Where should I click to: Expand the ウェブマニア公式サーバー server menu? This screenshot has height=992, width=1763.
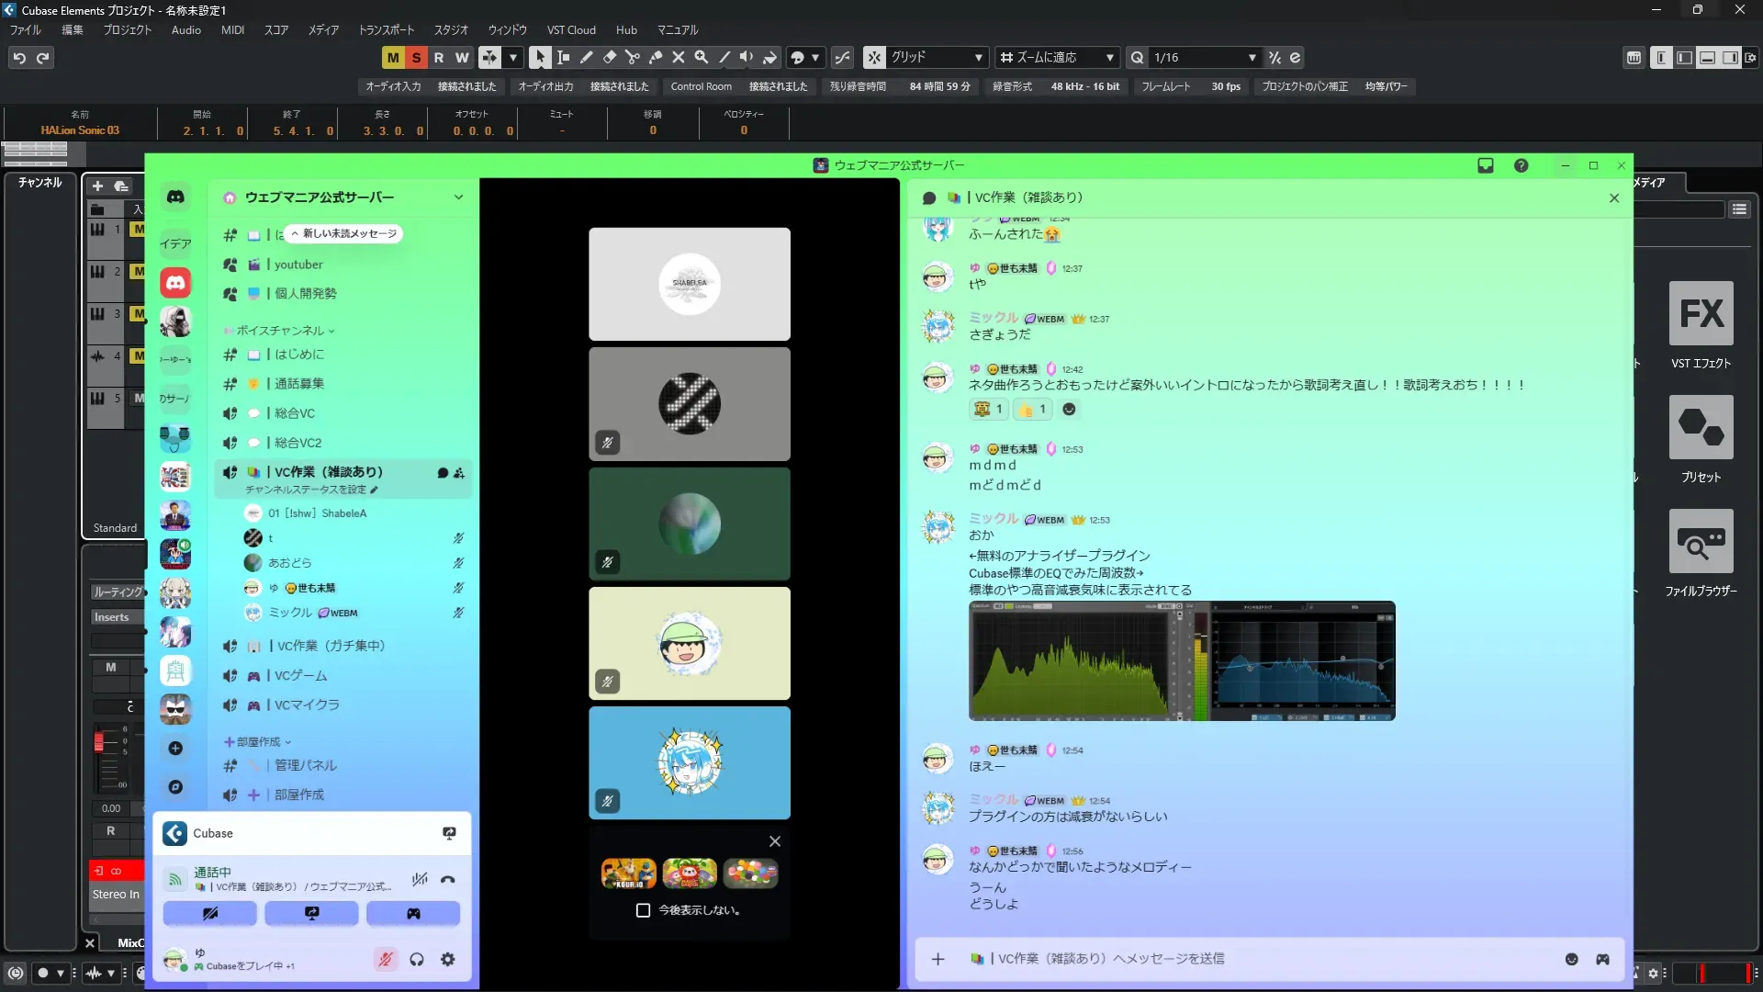coord(458,197)
